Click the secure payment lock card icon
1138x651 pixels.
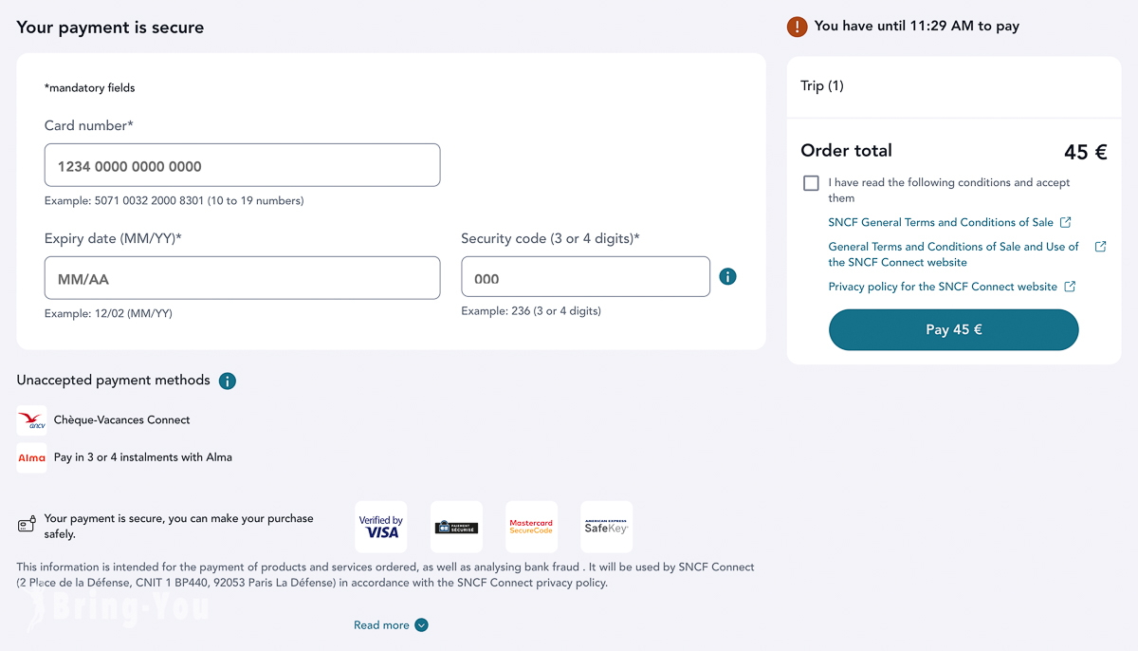(x=27, y=524)
